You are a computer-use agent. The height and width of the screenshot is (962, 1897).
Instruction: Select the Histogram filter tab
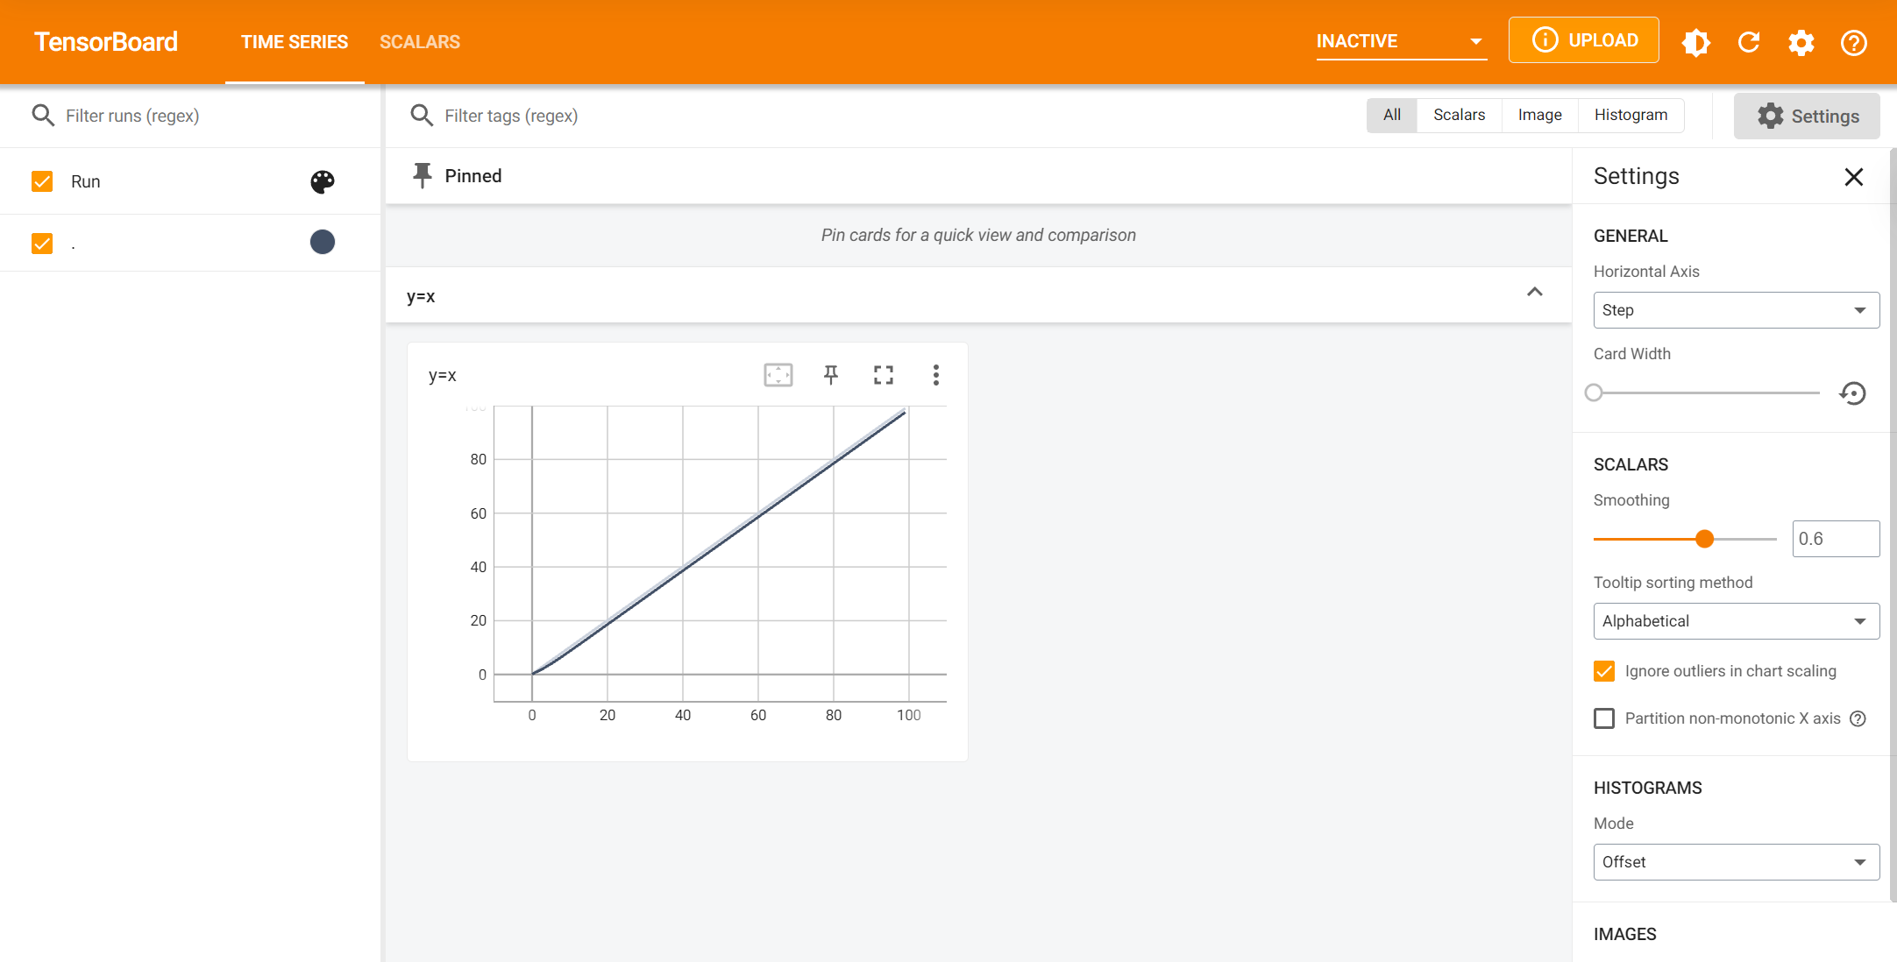[x=1631, y=115]
